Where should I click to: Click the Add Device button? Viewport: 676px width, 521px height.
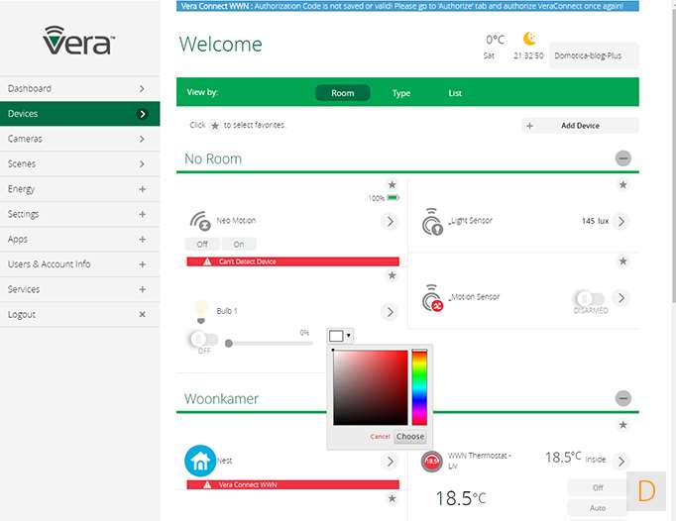pos(580,126)
